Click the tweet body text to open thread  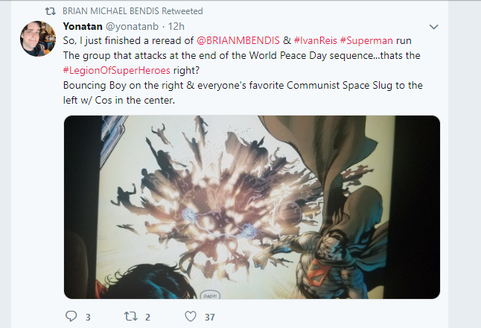pos(242,70)
